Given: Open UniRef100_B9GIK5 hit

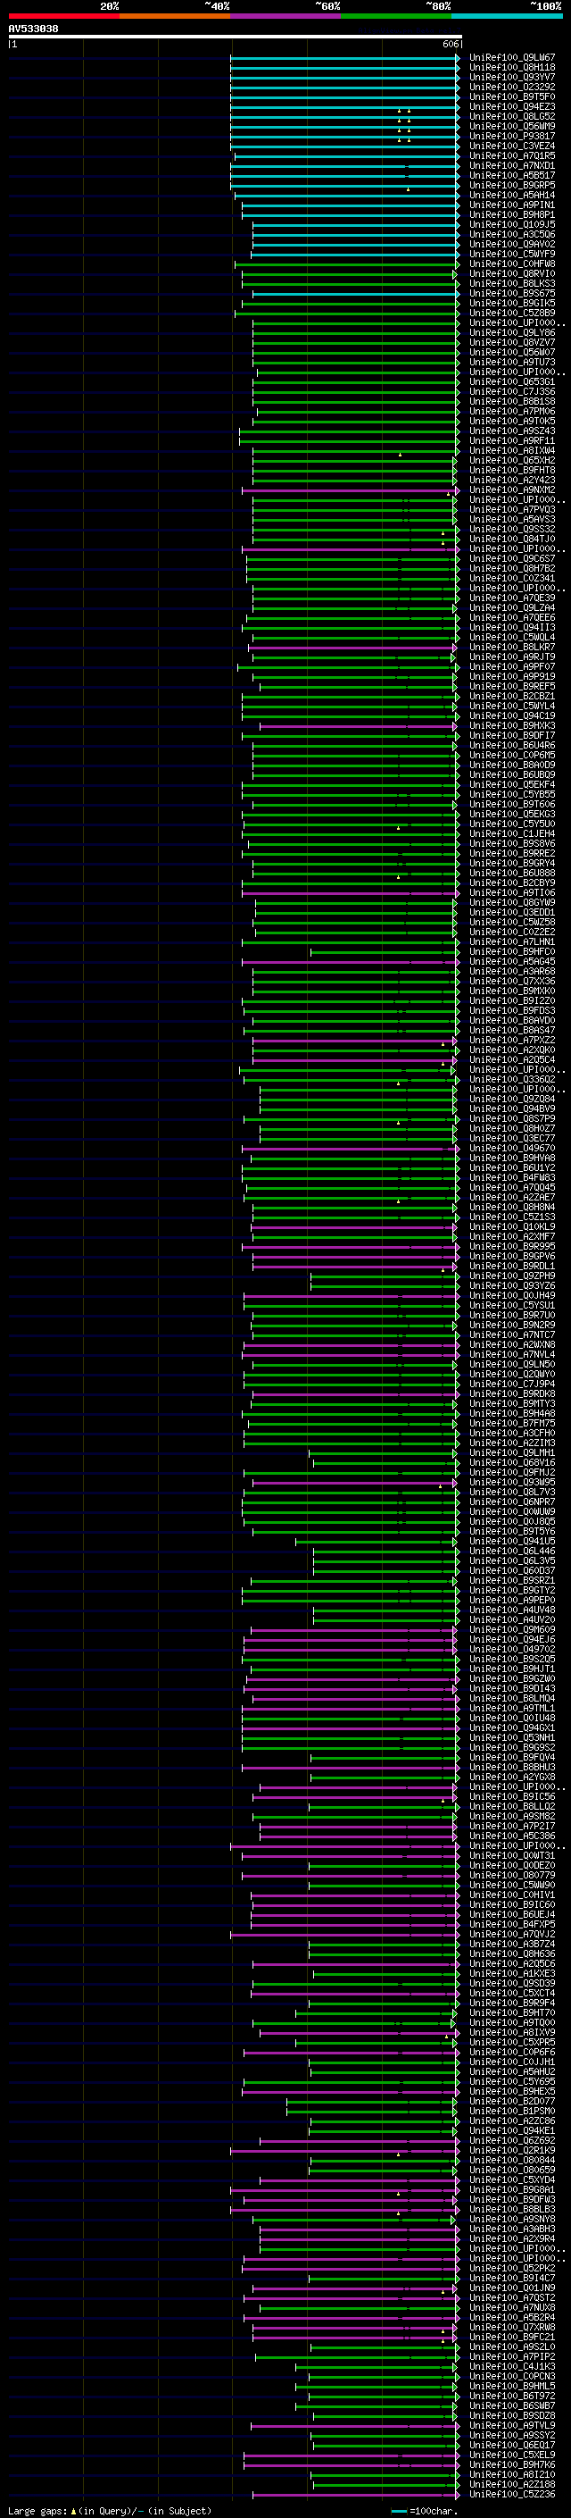Looking at the screenshot, I should point(512,303).
